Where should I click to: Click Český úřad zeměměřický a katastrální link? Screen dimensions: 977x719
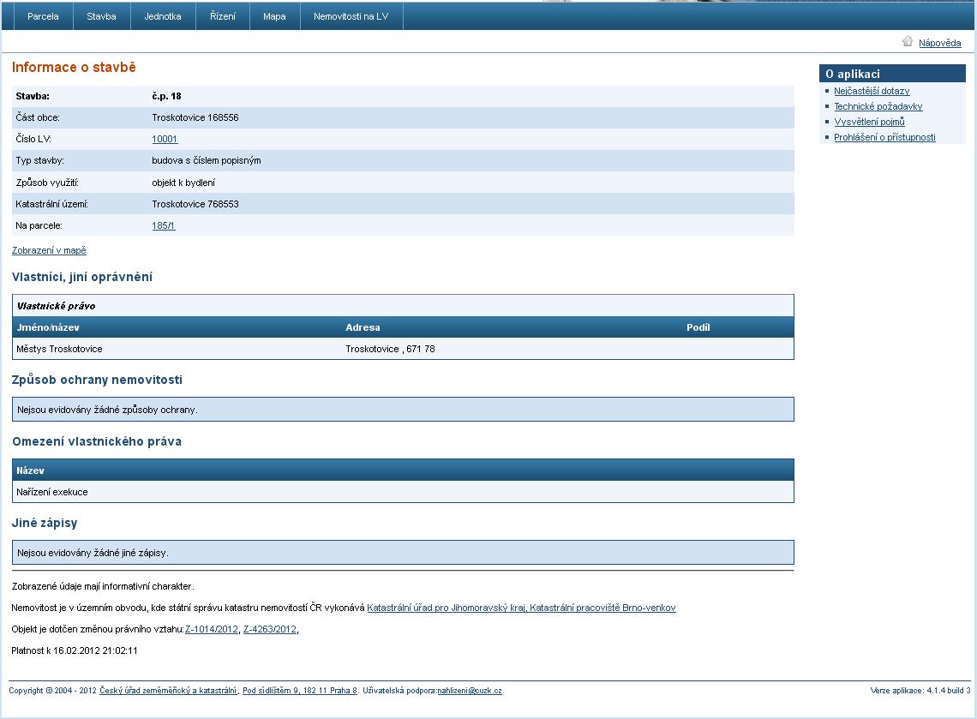point(168,690)
